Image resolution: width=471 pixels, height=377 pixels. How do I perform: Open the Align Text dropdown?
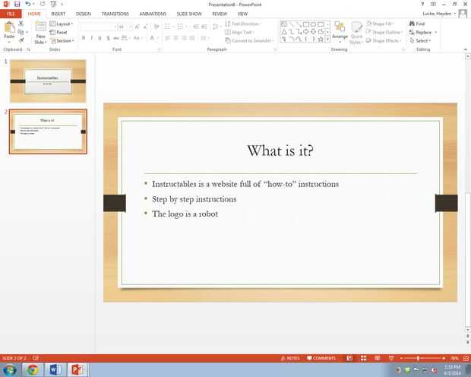(x=239, y=32)
